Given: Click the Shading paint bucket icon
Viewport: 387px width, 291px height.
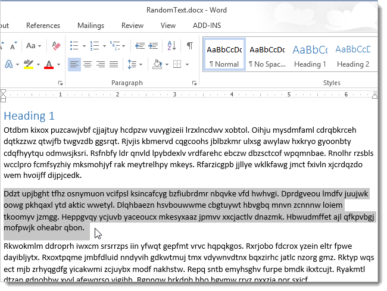Looking at the screenshot, I should click(x=157, y=64).
